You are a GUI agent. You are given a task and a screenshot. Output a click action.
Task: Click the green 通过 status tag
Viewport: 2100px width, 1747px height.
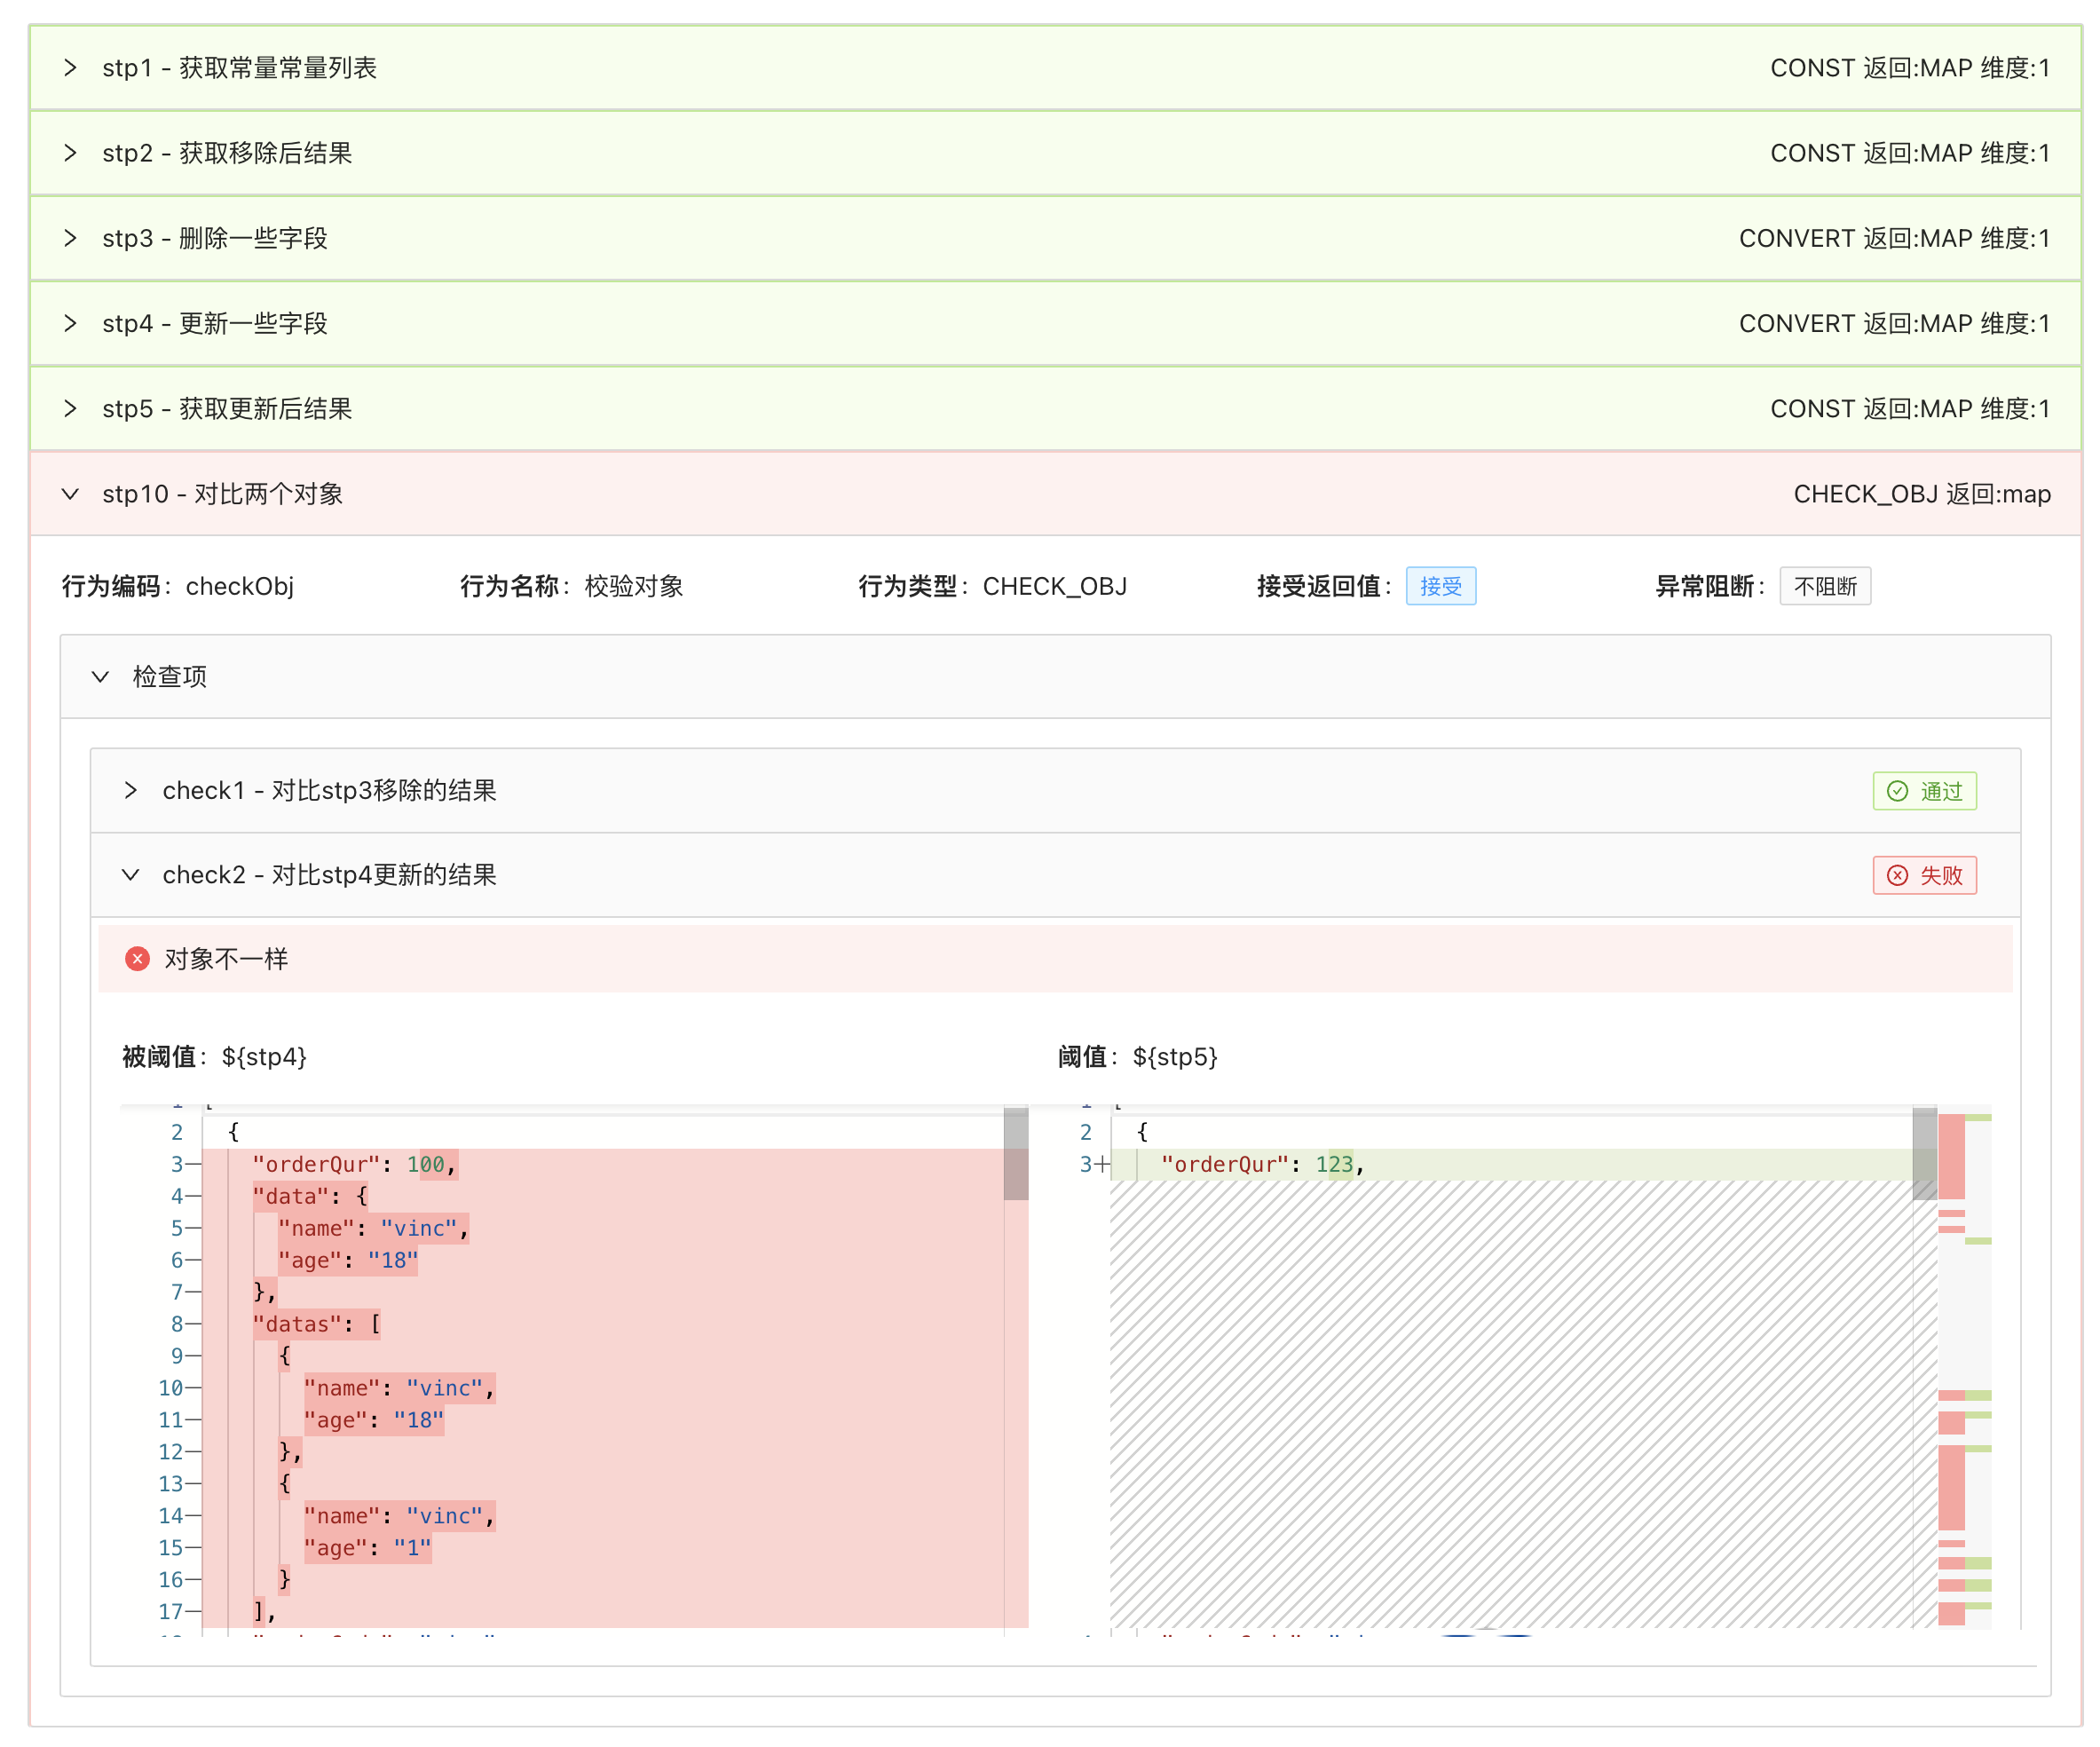(x=1924, y=791)
